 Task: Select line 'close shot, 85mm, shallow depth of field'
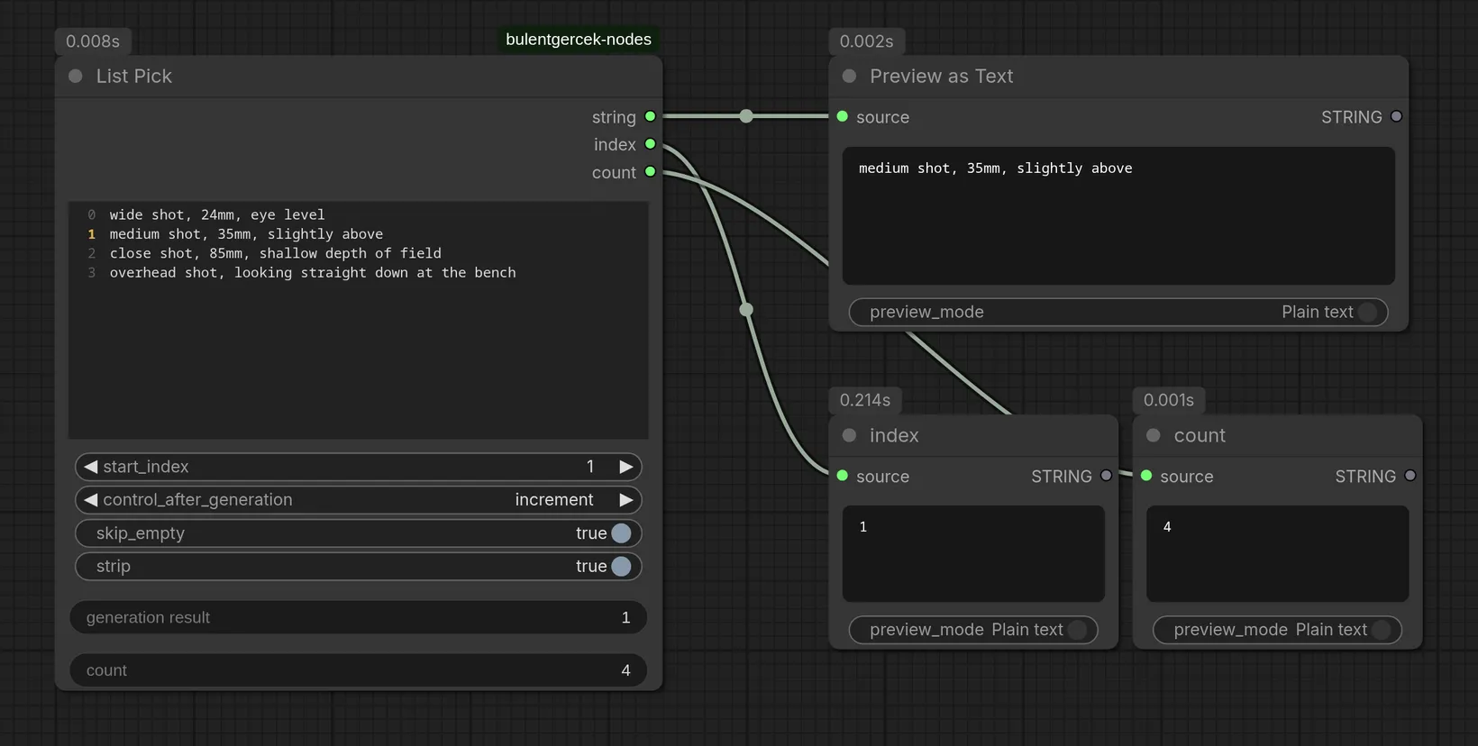[276, 253]
